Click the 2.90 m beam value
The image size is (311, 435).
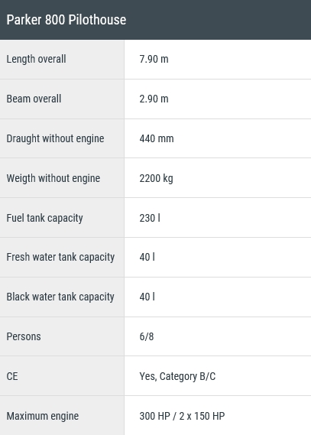click(x=154, y=99)
